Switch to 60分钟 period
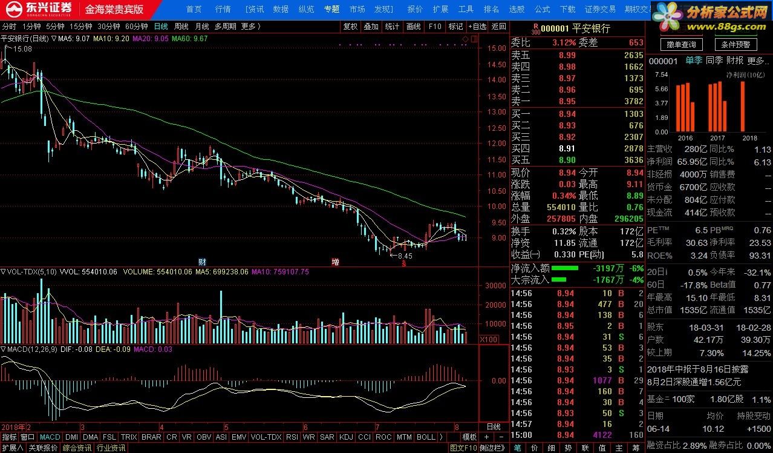This screenshot has height=453, width=773. (137, 27)
